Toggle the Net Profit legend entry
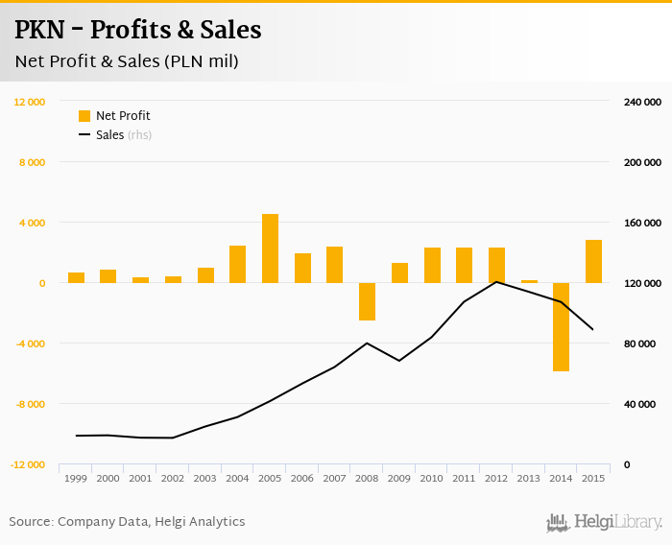 pyautogui.click(x=123, y=116)
